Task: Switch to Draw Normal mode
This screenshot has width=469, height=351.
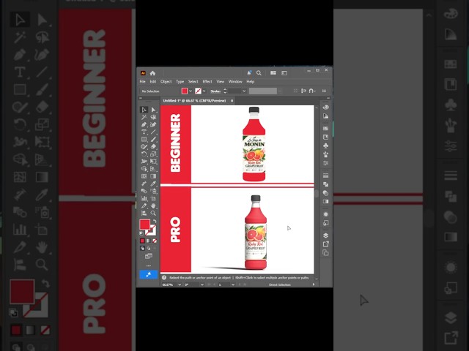Action: point(142,249)
